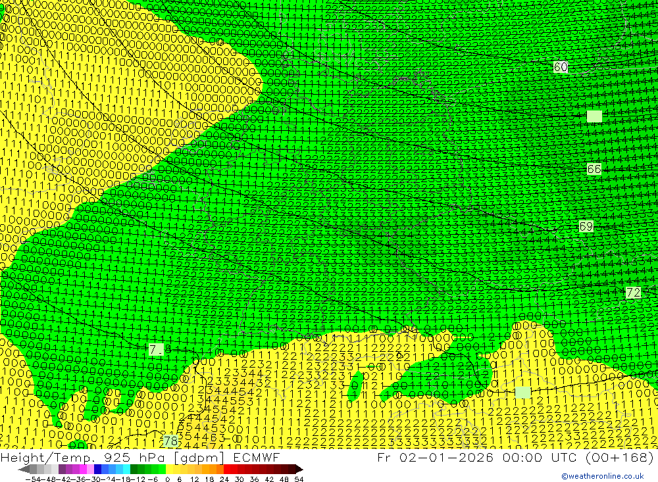Image resolution: width=658 pixels, height=482 pixels.
Task: Select the ECMWF model name in the title
Action: click(257, 458)
